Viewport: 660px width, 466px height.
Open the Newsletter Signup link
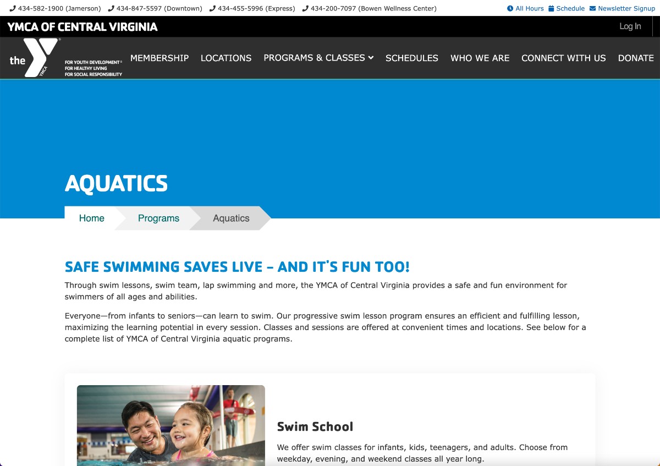pyautogui.click(x=622, y=9)
